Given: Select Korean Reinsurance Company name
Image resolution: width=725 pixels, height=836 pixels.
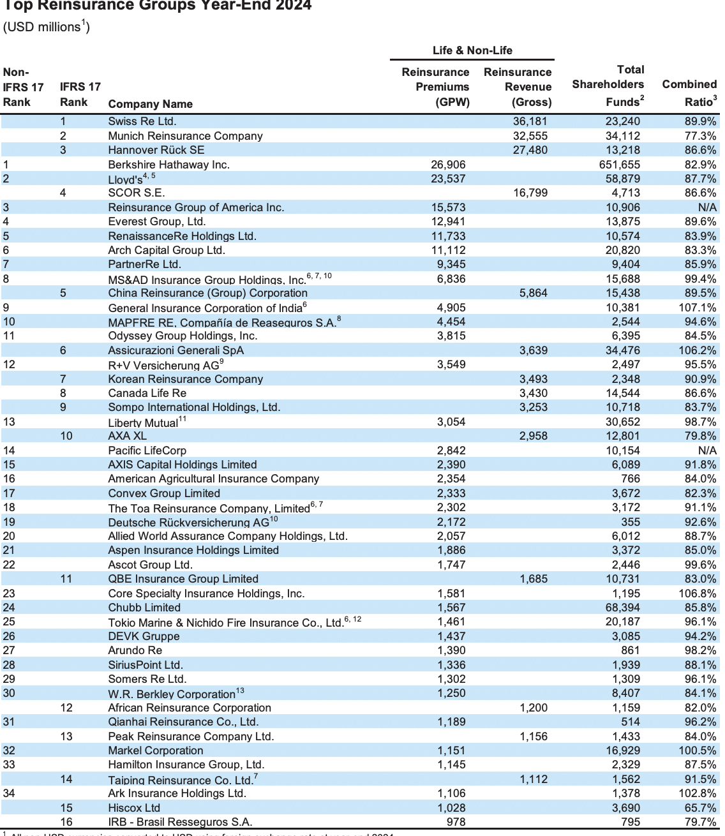Looking at the screenshot, I should tap(185, 379).
